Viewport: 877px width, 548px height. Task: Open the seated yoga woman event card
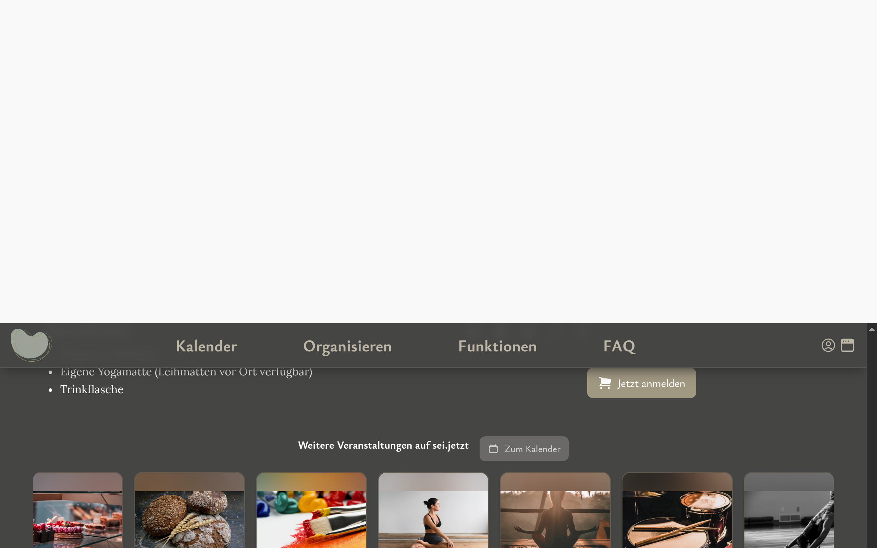433,510
